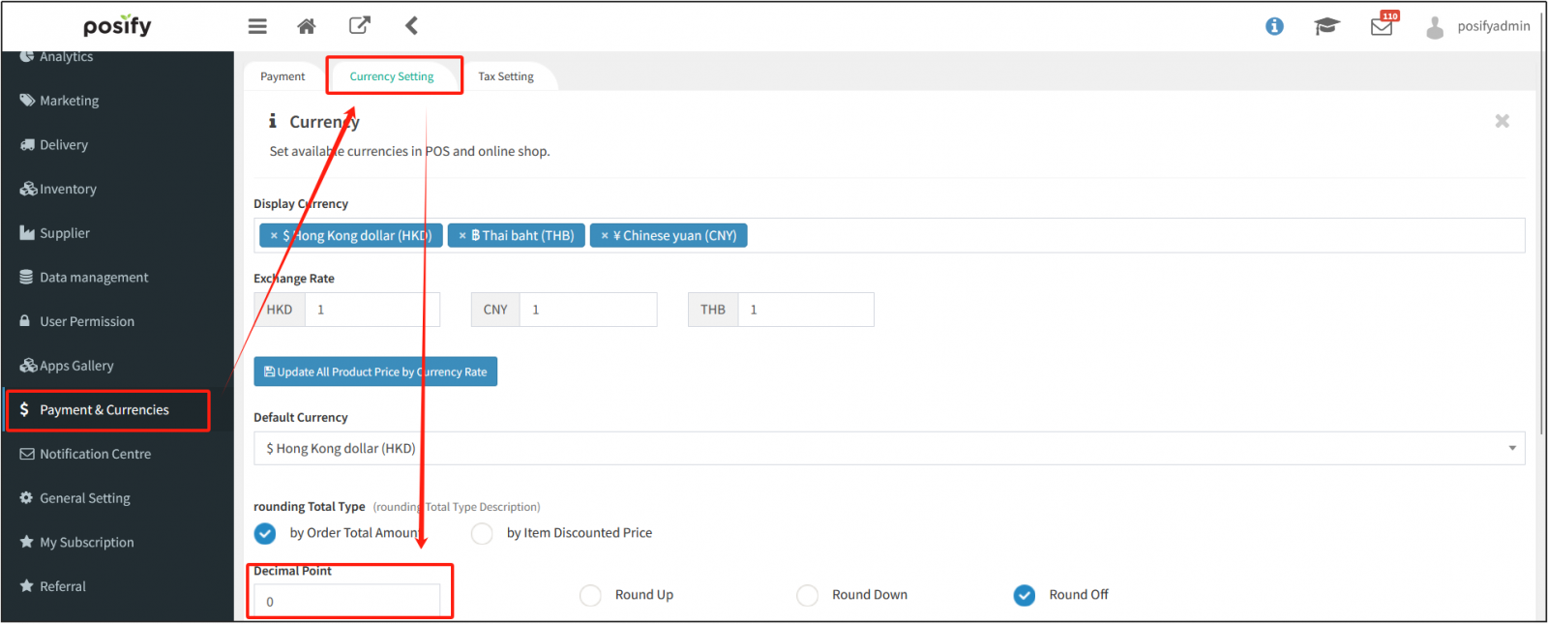The height and width of the screenshot is (624, 1548).
Task: Remove Thai baht (THB) currency tag
Action: point(462,236)
